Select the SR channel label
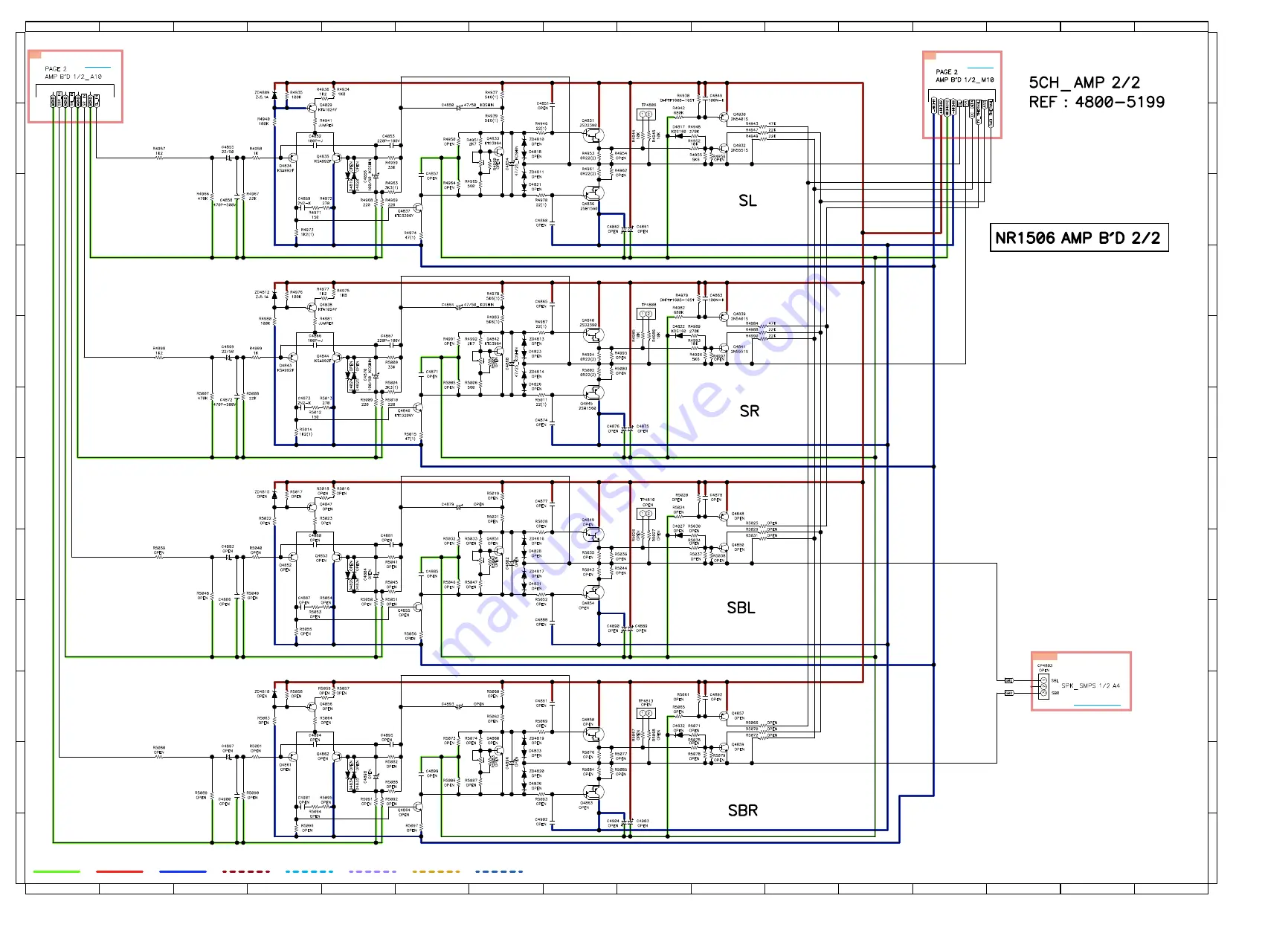 click(x=749, y=411)
